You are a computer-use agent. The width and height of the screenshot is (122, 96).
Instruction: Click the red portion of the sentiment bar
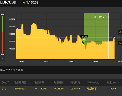(3, 43)
